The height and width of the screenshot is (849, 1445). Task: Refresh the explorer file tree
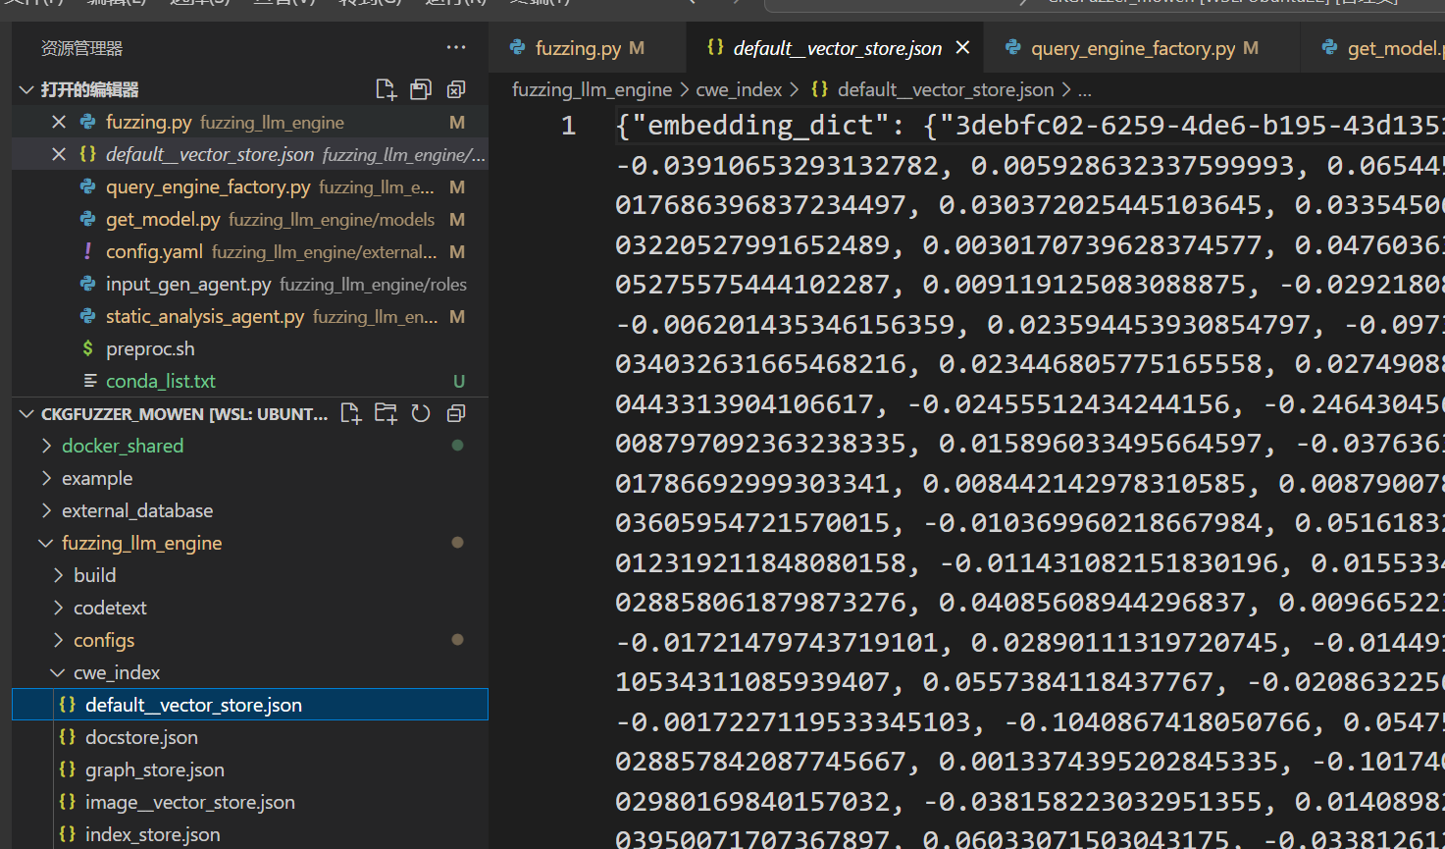click(421, 414)
